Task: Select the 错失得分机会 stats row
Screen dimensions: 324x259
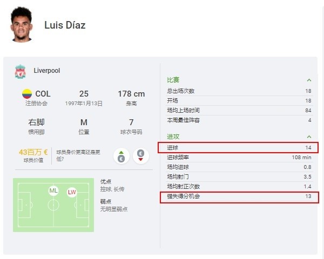Action: 239,197
